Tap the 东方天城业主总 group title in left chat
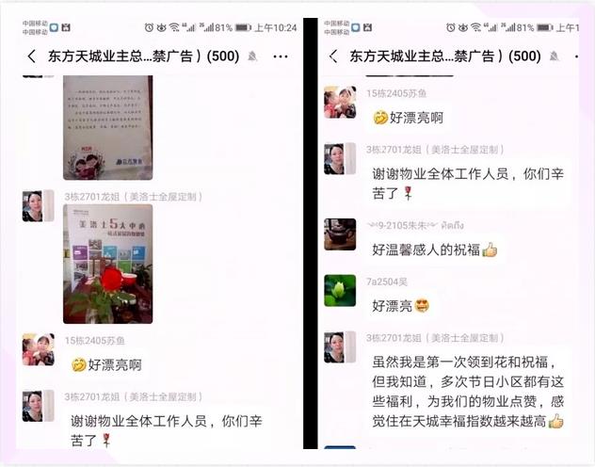 click(x=143, y=56)
